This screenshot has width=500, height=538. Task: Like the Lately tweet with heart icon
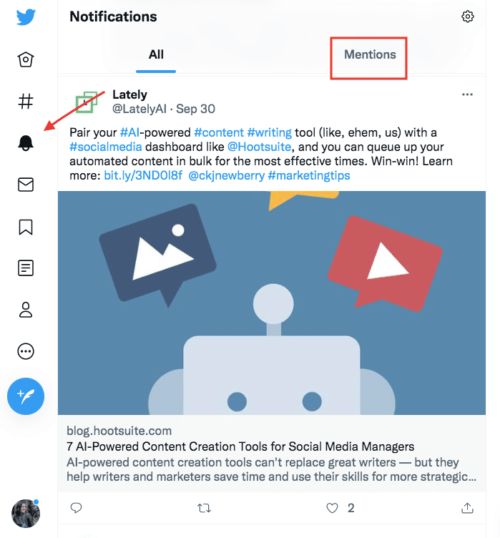coord(332,508)
